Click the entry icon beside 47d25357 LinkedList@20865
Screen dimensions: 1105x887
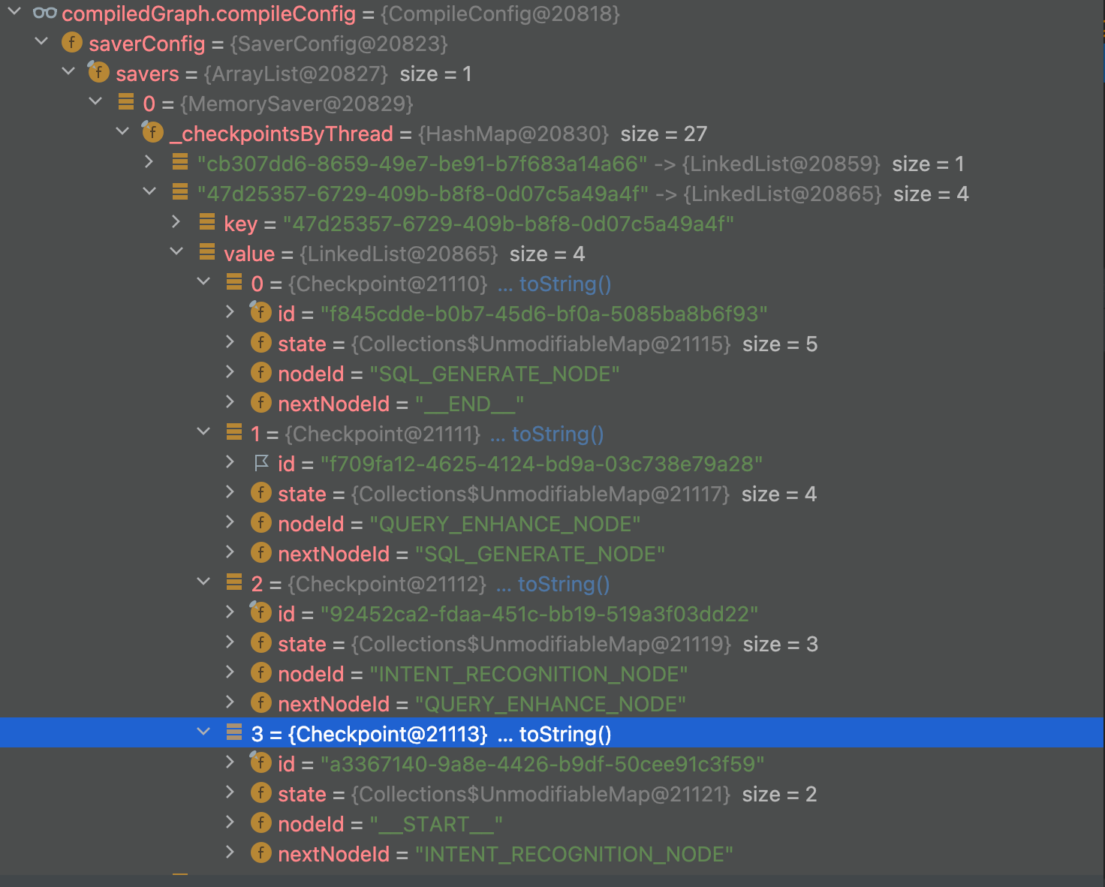click(180, 192)
